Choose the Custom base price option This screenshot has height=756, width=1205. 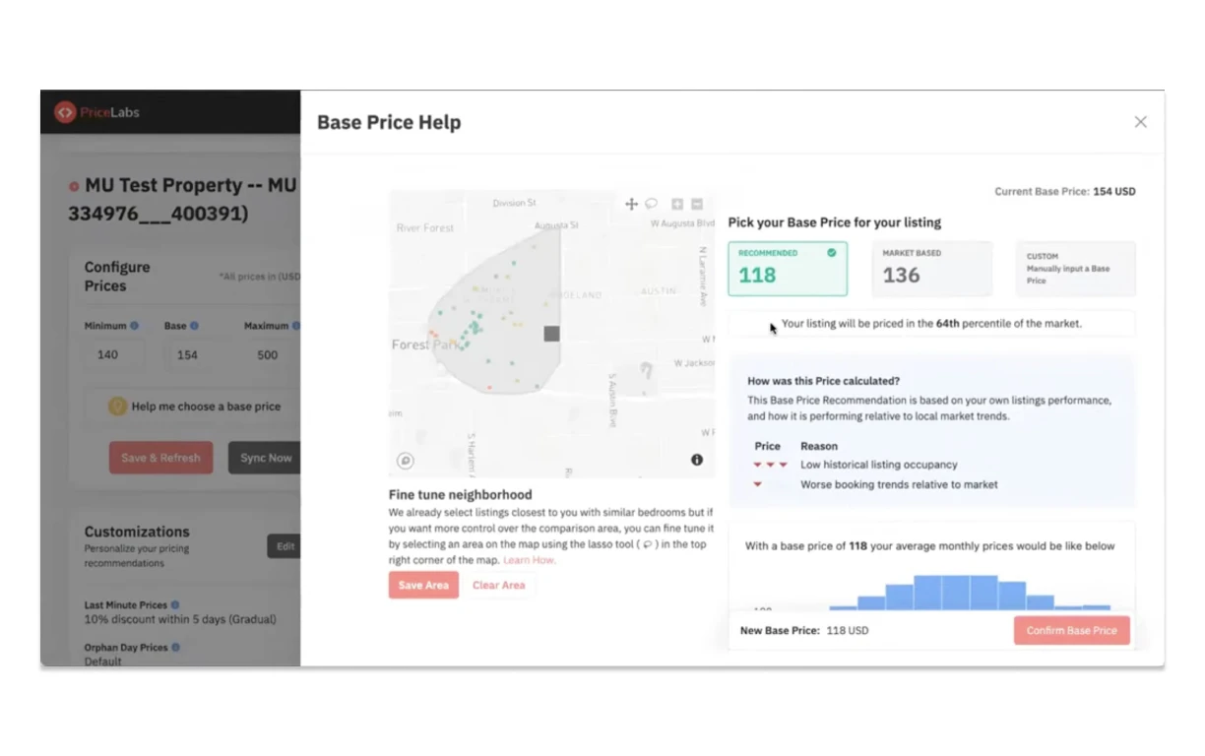1075,269
